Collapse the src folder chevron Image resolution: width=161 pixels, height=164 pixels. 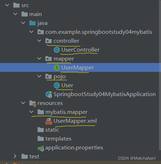pos(7,5)
